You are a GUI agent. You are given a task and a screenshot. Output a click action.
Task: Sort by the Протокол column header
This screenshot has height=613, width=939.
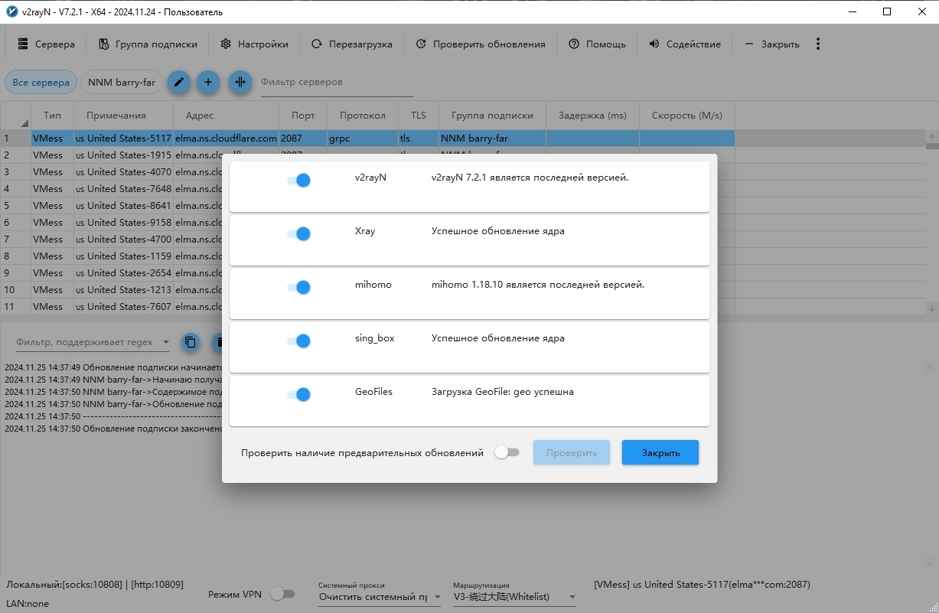[x=363, y=116]
